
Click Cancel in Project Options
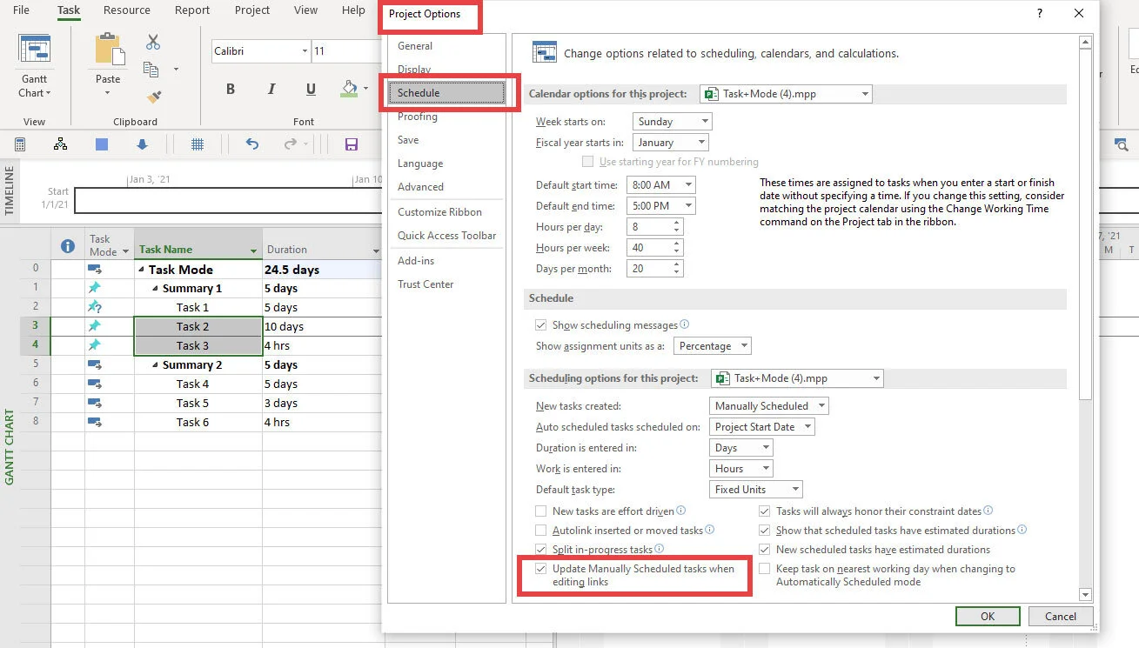click(x=1061, y=617)
